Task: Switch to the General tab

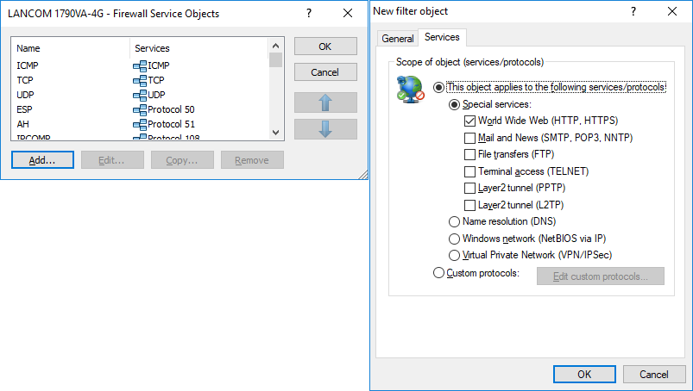Action: coord(398,39)
